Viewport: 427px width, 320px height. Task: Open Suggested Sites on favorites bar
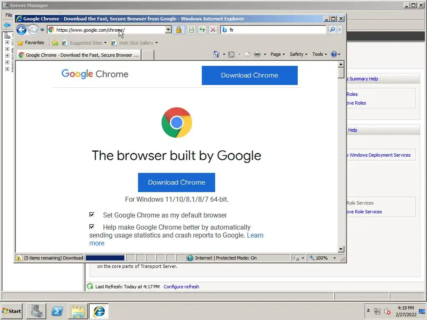click(x=84, y=43)
